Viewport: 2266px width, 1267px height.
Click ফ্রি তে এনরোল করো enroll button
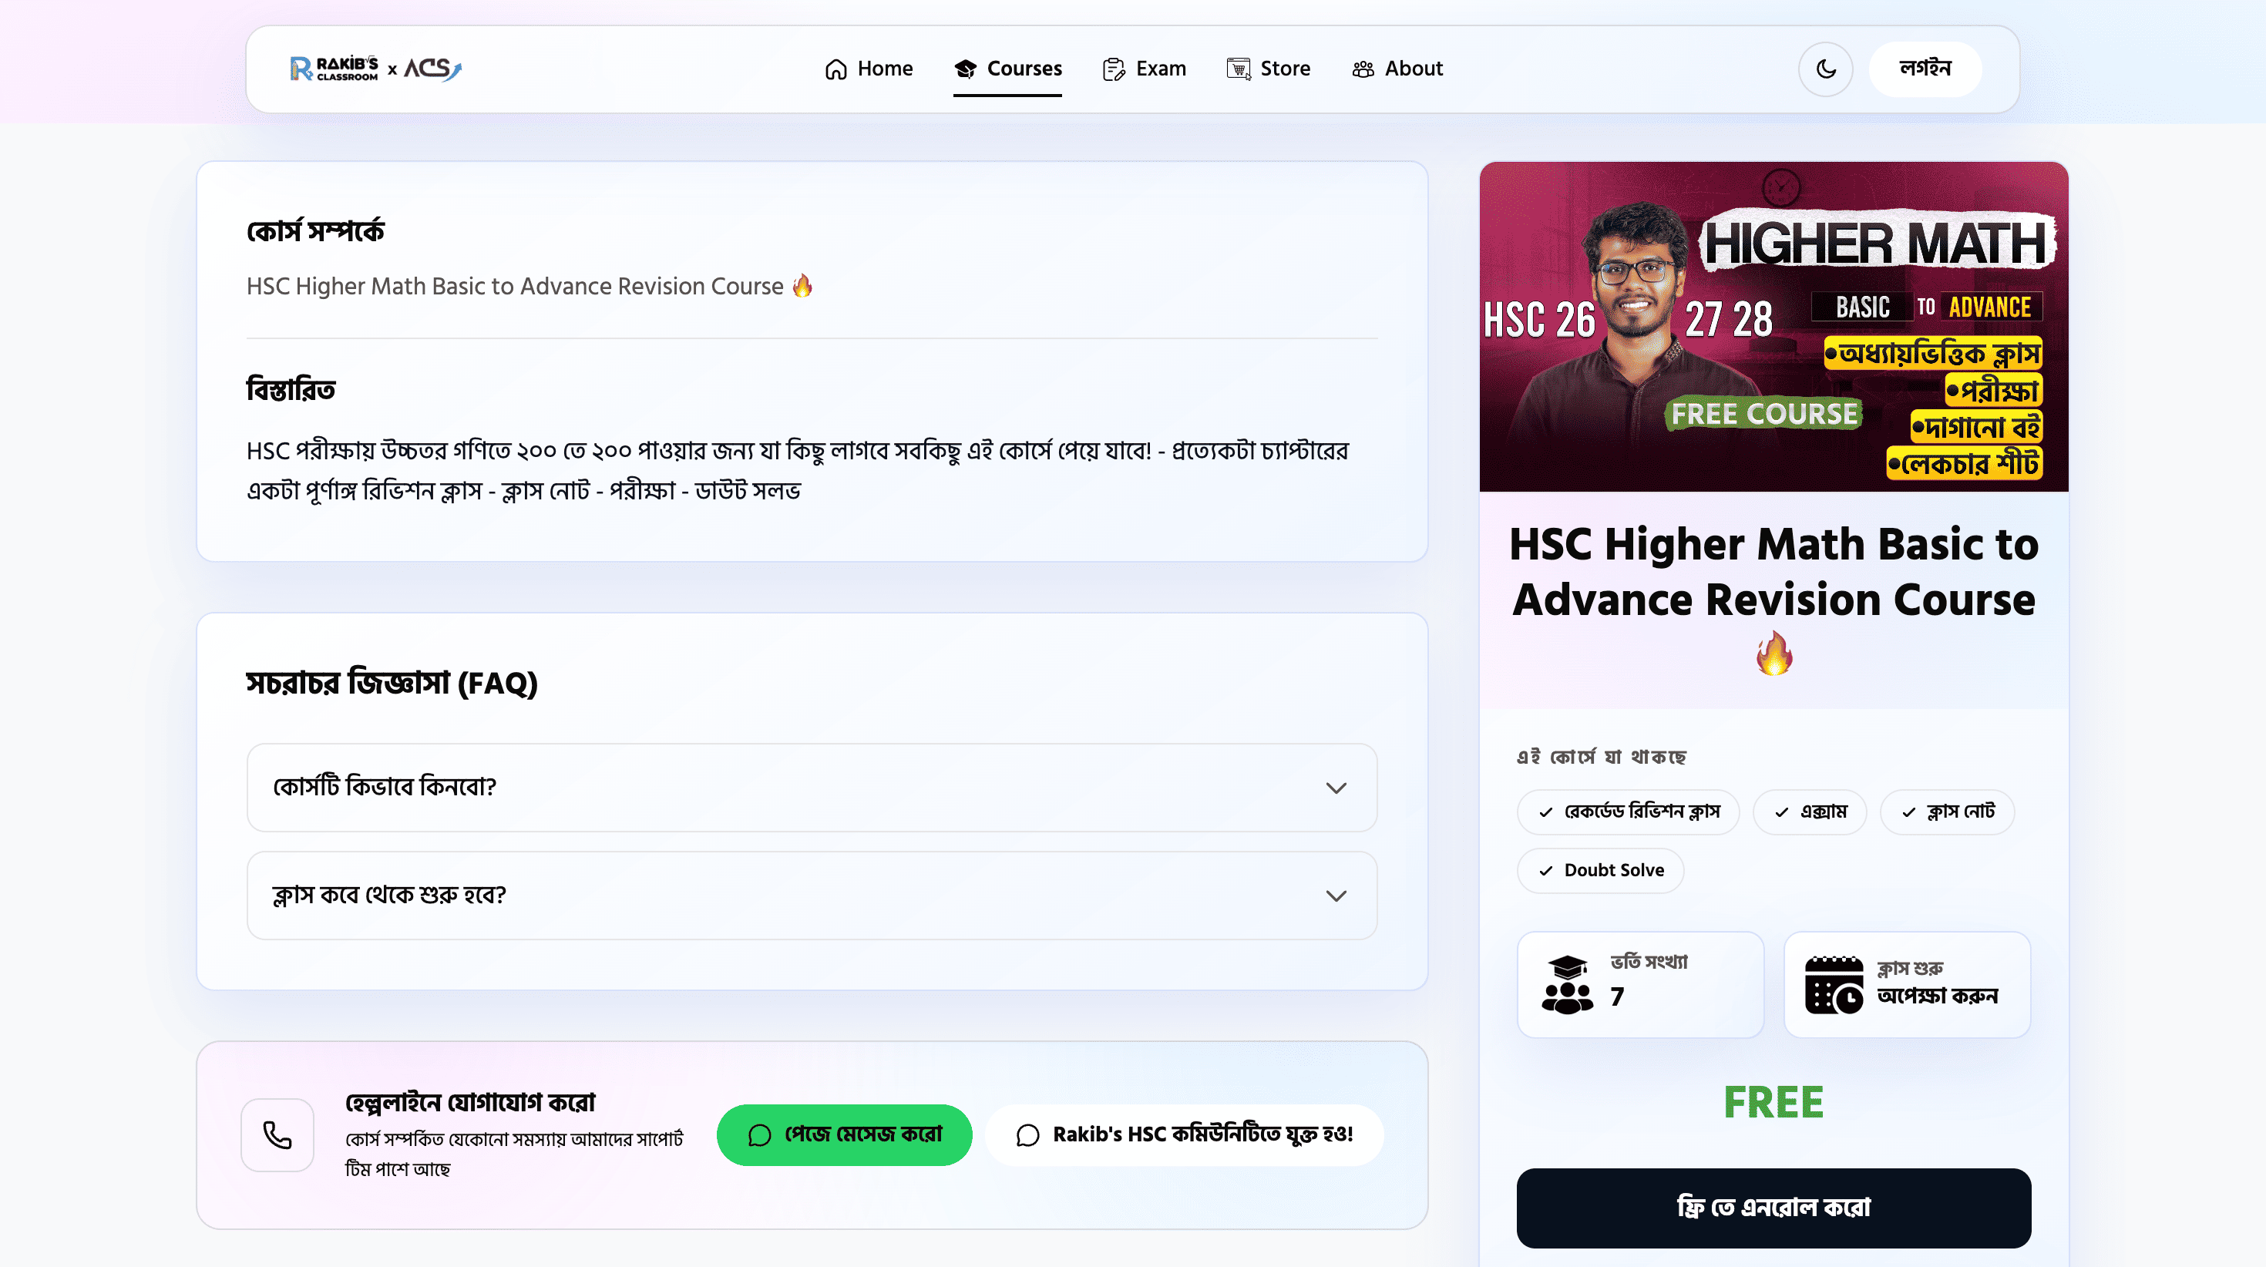point(1773,1208)
